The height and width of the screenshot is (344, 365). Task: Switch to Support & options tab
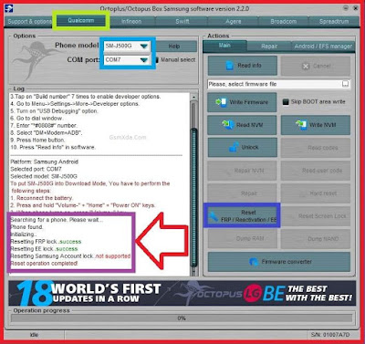pyautogui.click(x=30, y=21)
